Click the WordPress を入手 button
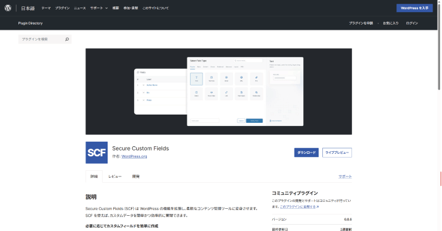This screenshot has height=231, width=442. (414, 8)
